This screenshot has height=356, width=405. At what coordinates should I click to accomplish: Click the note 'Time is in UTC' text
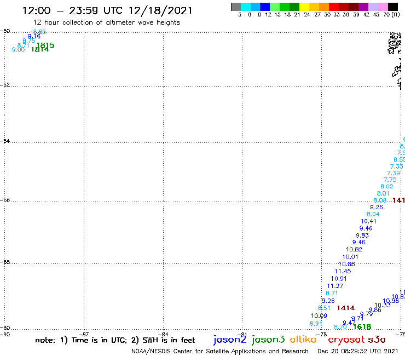[x=100, y=340]
